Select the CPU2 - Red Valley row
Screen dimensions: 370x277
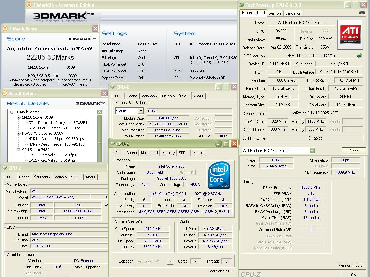click(x=52, y=160)
